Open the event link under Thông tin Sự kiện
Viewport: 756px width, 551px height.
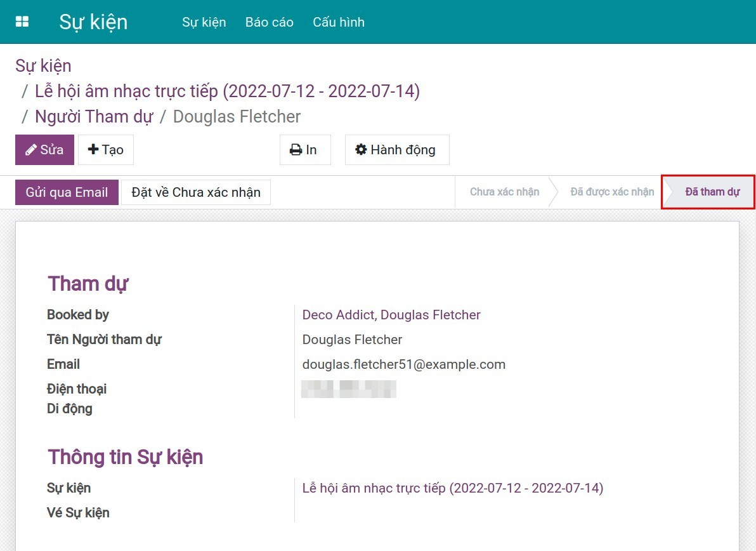(452, 488)
